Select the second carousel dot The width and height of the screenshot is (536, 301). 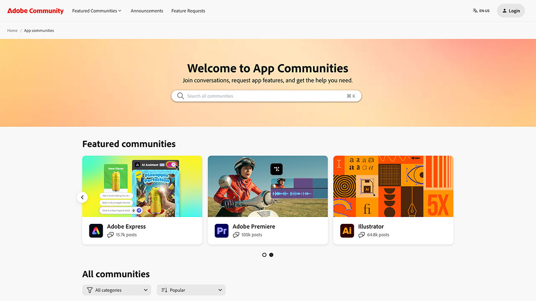(x=271, y=255)
